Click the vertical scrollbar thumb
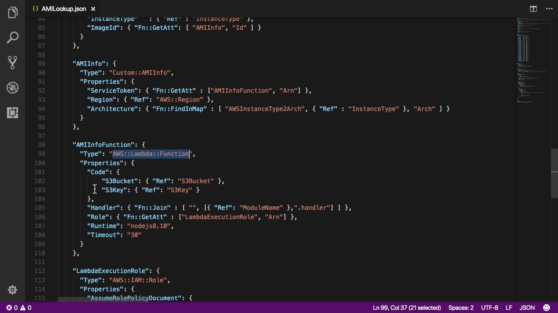Viewport: 558px width, 313px height. coord(554,173)
